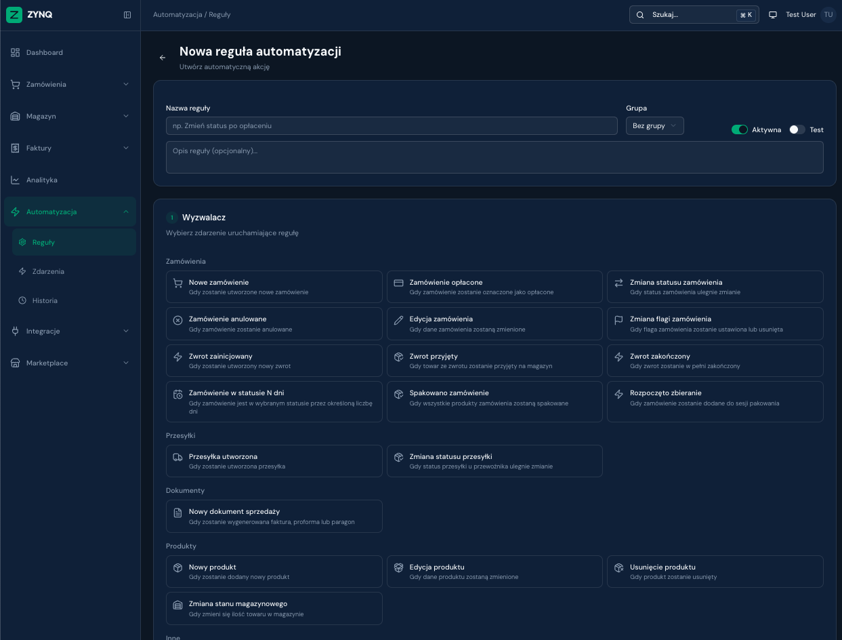Toggle the Aktywna switch off
The image size is (842, 640).
coord(739,129)
